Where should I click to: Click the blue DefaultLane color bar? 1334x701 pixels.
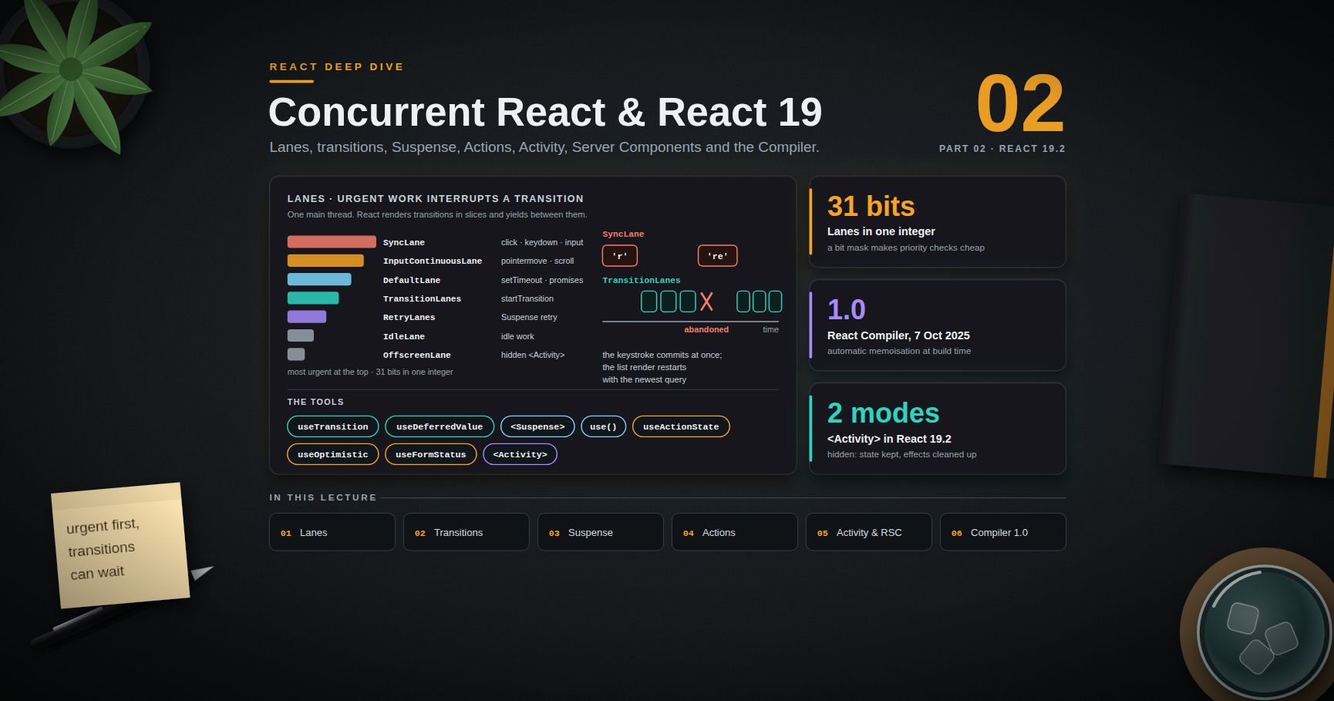(319, 279)
